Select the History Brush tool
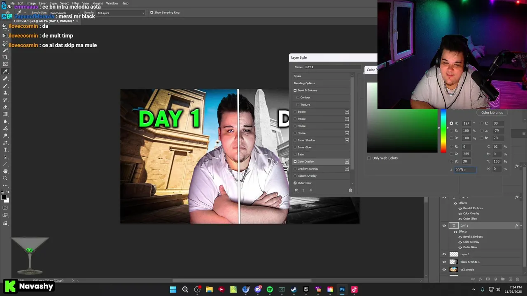 coord(5,100)
